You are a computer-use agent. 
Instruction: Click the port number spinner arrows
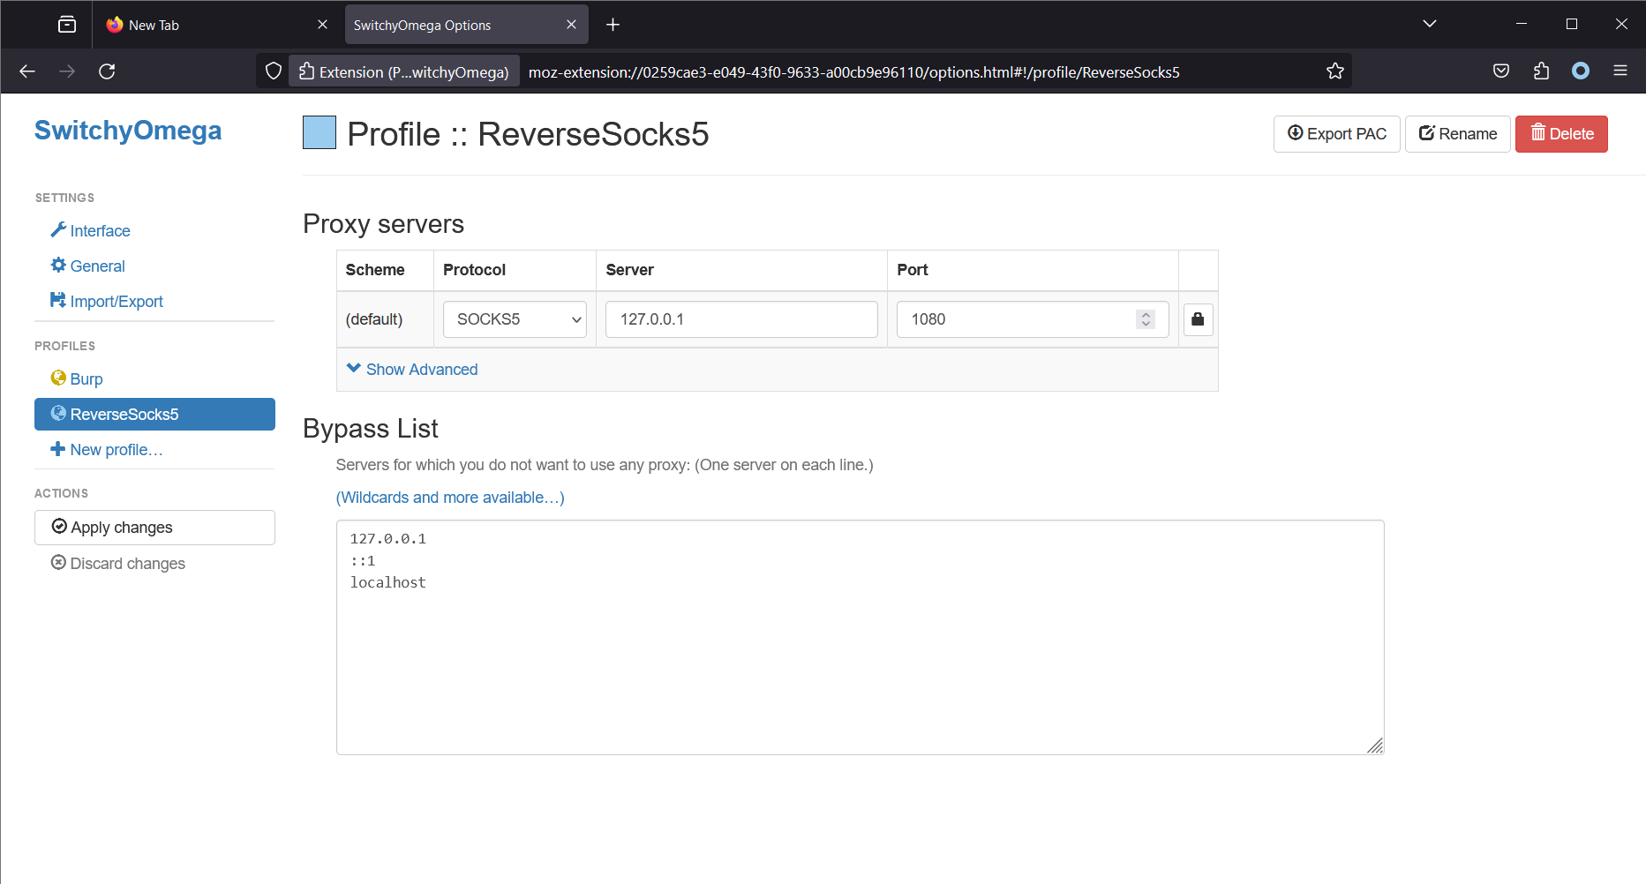[x=1146, y=319]
